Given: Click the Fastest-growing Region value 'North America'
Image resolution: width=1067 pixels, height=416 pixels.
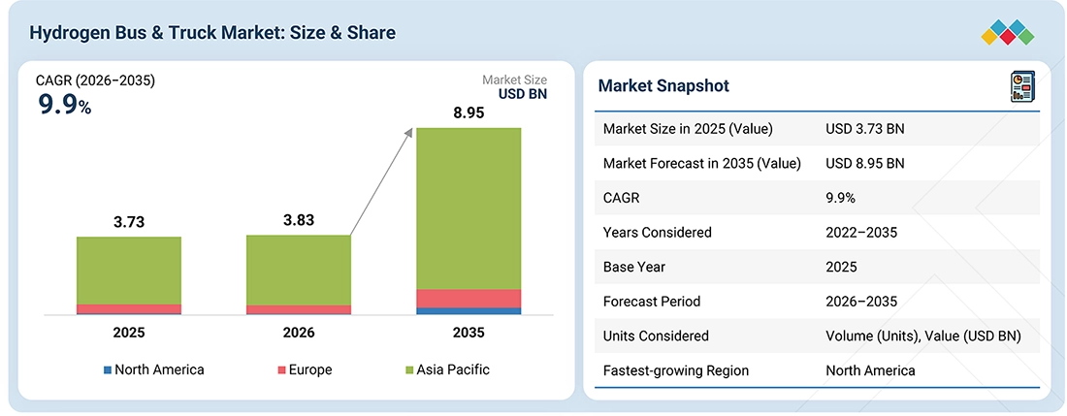Looking at the screenshot, I should coord(870,370).
